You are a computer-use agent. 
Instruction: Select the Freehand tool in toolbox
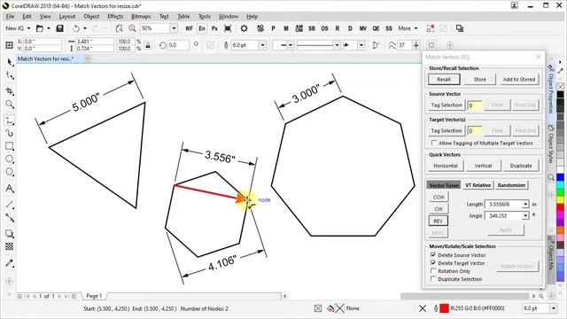(x=10, y=121)
